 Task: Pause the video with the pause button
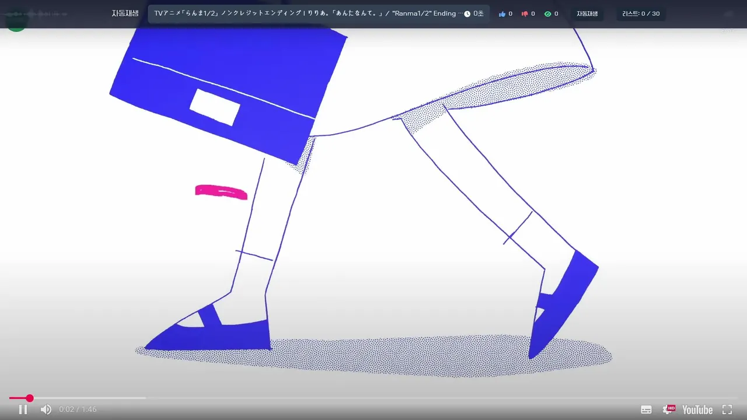tap(23, 409)
